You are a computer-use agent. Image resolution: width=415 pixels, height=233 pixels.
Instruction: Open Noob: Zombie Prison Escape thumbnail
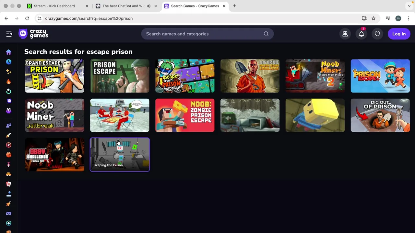185,115
